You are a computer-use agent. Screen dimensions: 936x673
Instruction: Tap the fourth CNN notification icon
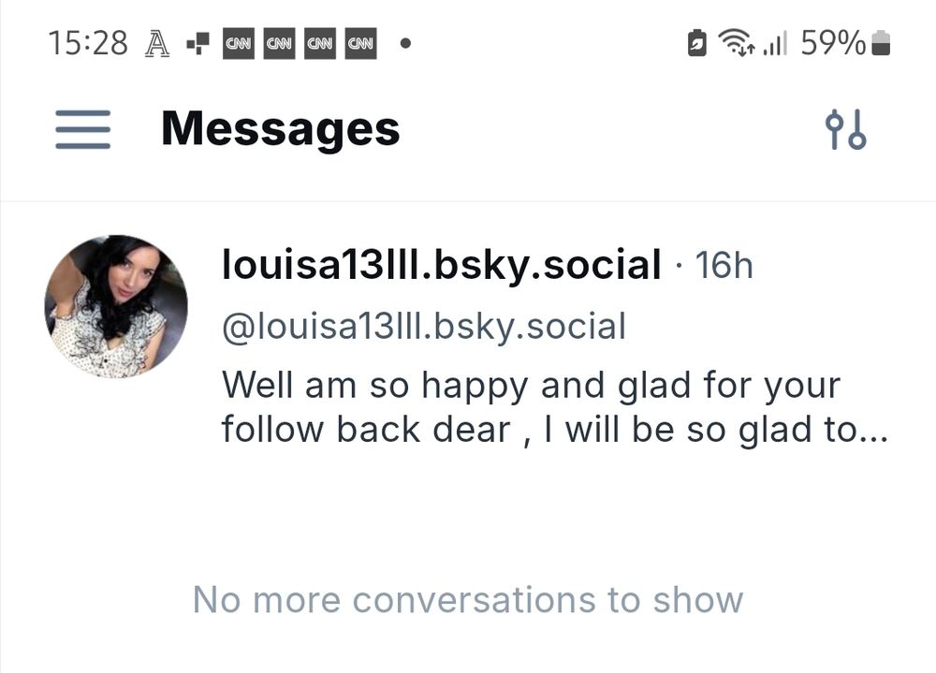point(360,44)
